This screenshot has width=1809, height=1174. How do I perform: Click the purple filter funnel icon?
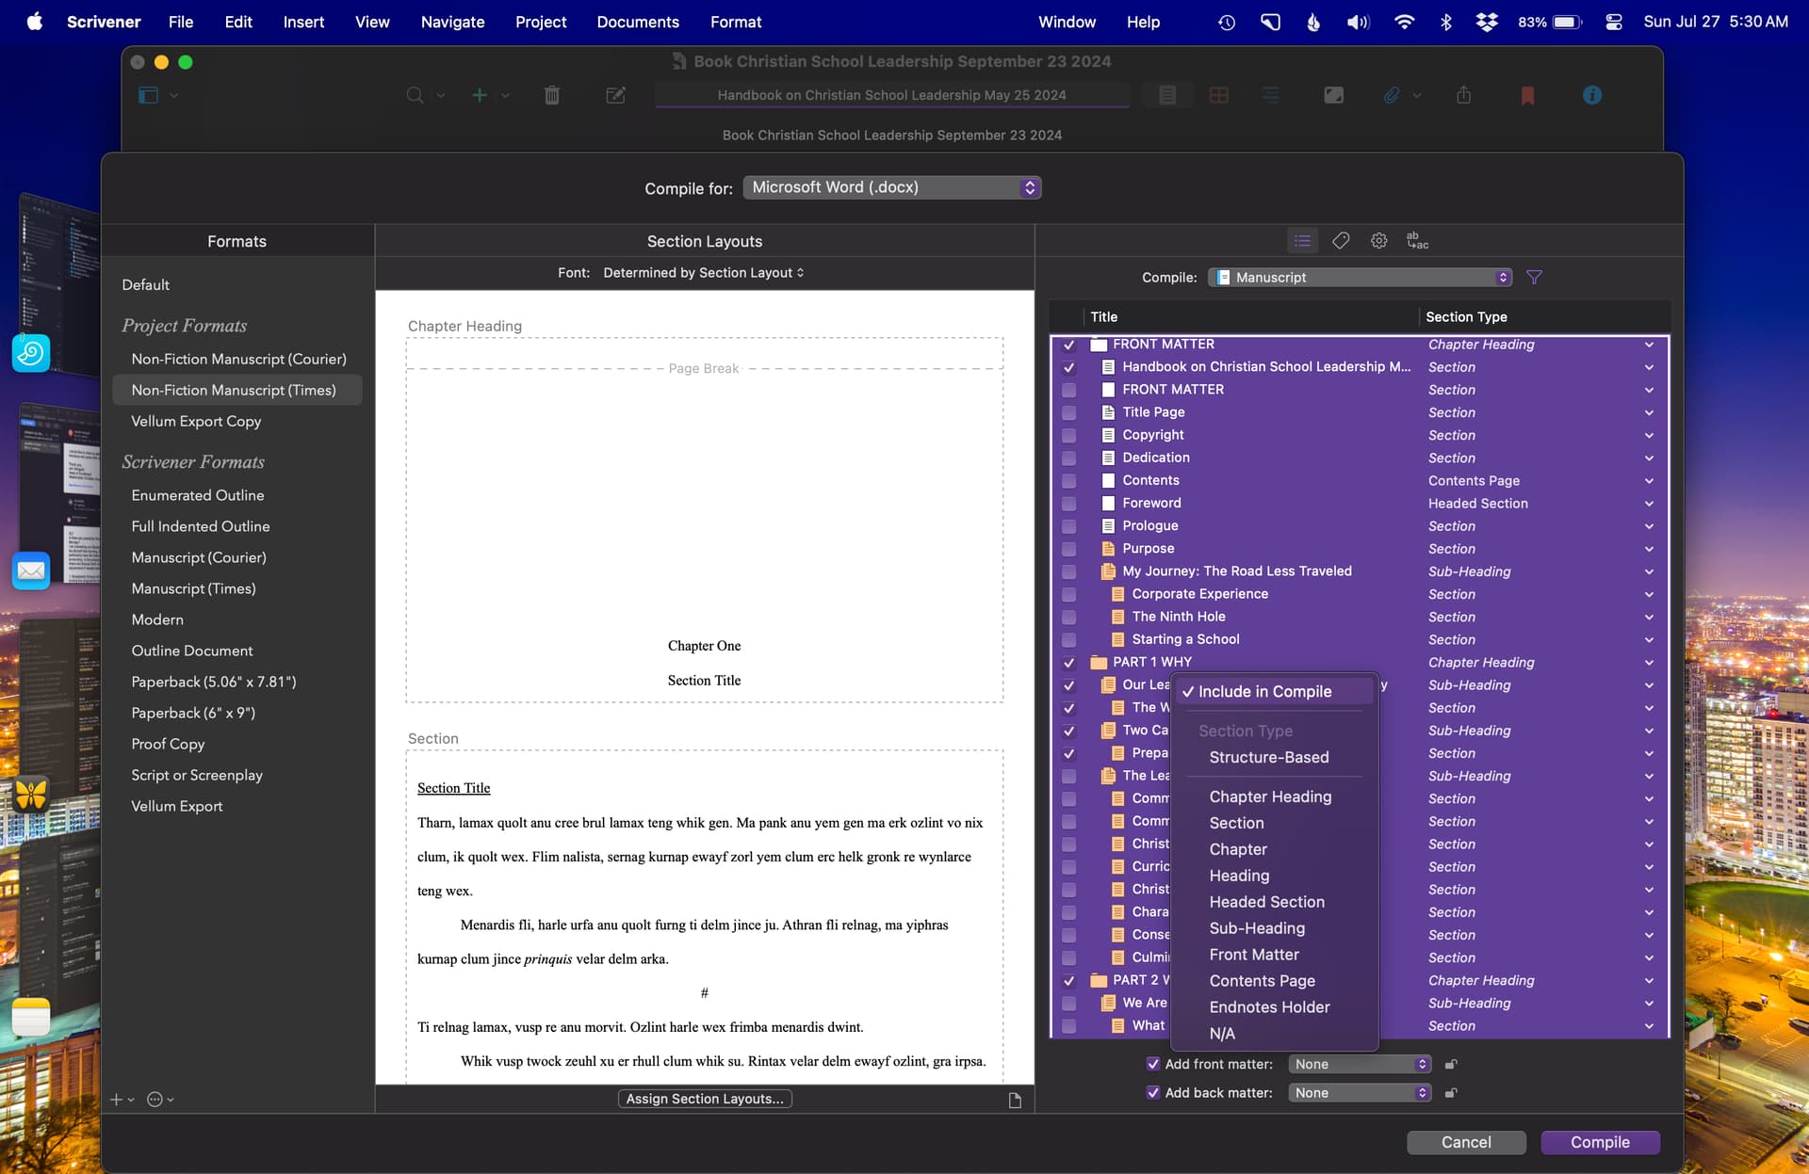(x=1534, y=277)
